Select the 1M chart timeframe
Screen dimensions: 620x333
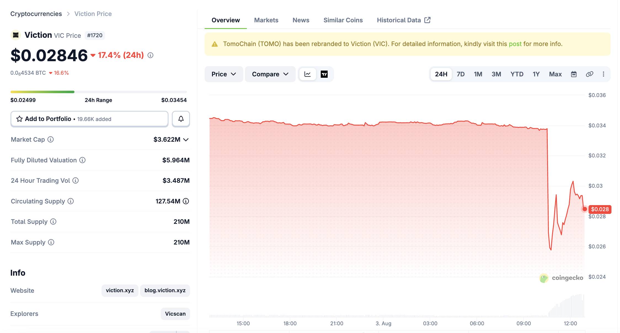478,74
